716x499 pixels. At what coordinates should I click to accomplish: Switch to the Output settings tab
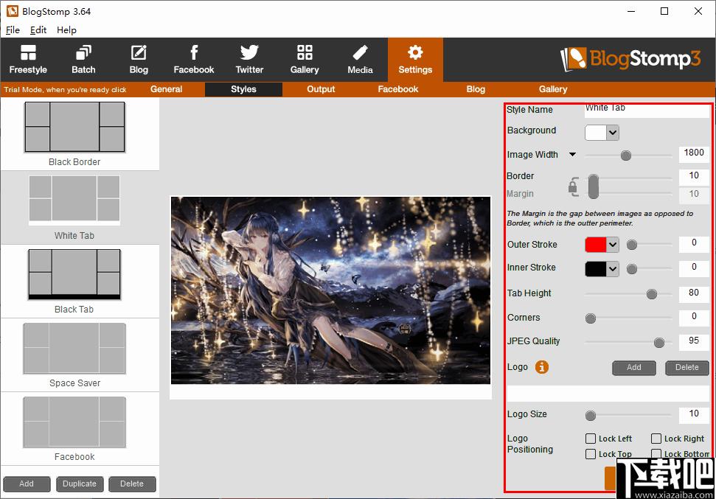(321, 89)
